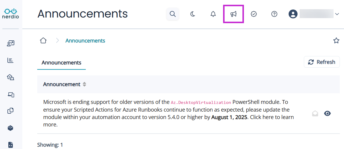This screenshot has height=149, width=344.
Task: Open the package box sidebar icon
Action: pos(11,128)
